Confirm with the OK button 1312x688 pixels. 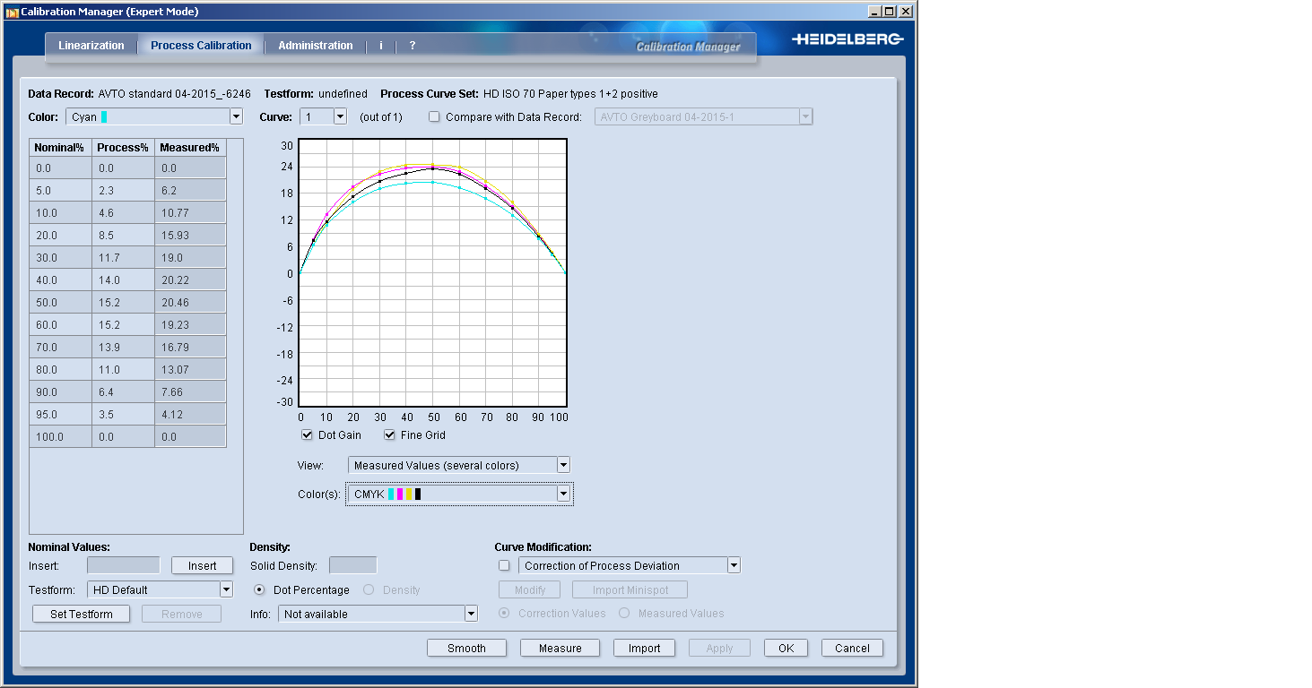tap(786, 648)
